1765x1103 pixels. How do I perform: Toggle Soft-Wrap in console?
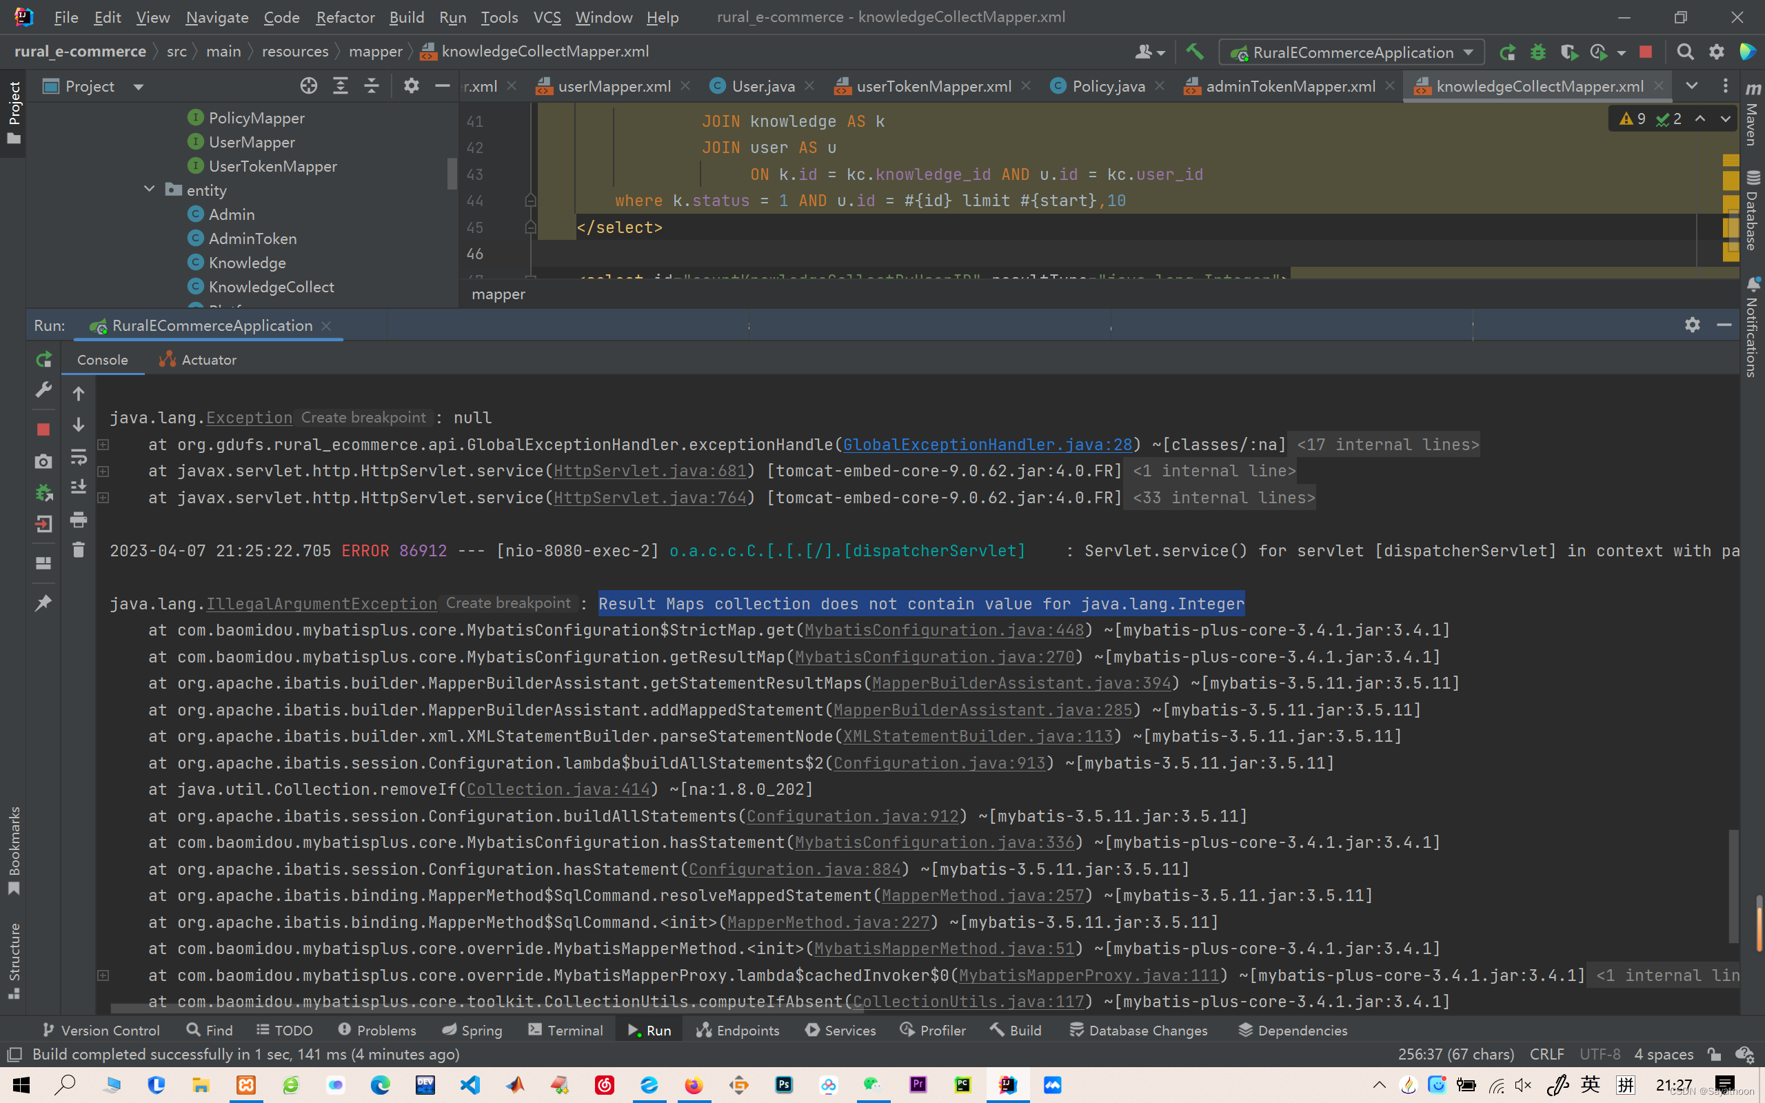pos(78,456)
